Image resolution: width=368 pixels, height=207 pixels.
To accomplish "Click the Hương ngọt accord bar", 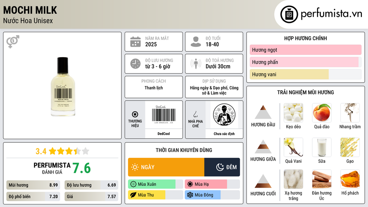I will click(x=305, y=50).
